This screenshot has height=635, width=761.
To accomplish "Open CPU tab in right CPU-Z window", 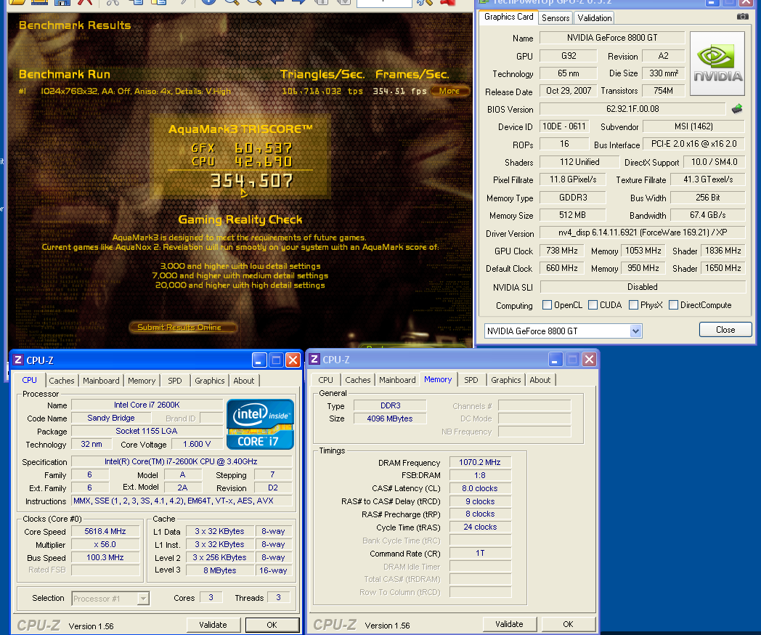I will click(x=325, y=380).
